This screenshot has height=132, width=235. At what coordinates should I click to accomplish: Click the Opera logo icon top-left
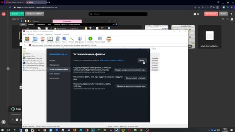[x=1, y=2]
